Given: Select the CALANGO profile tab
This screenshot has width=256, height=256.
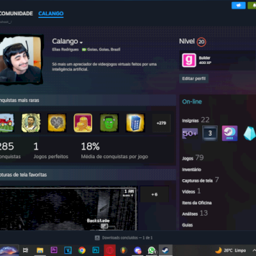Looking at the screenshot, I should (51, 13).
